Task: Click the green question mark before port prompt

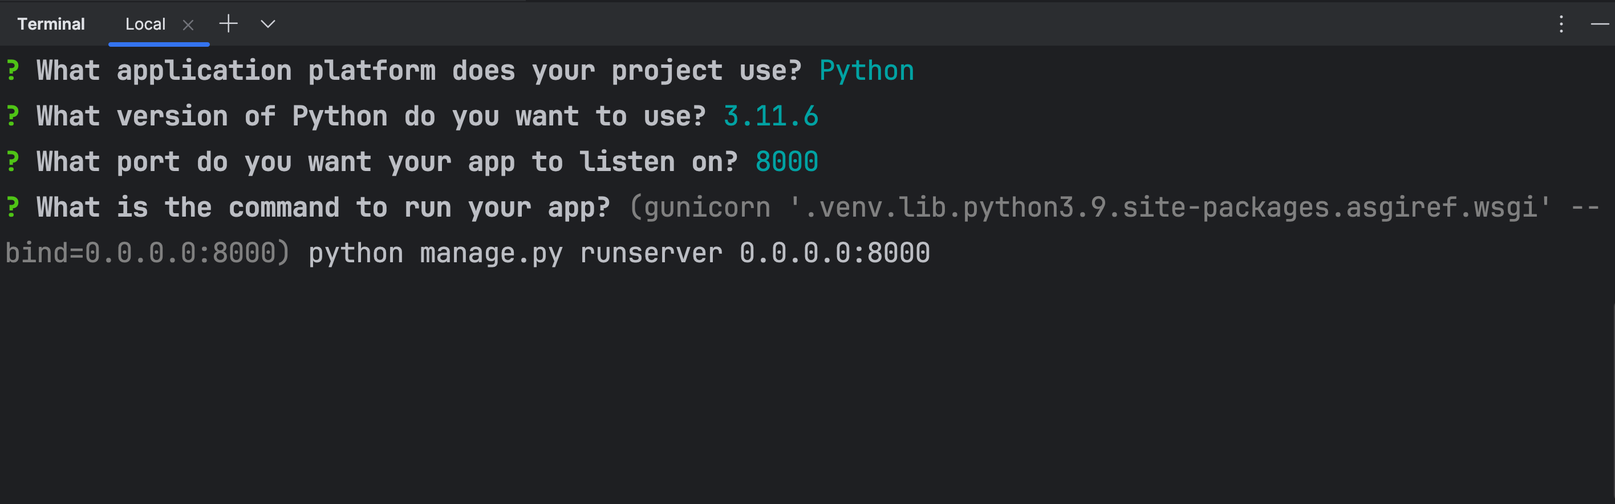Action: tap(13, 162)
